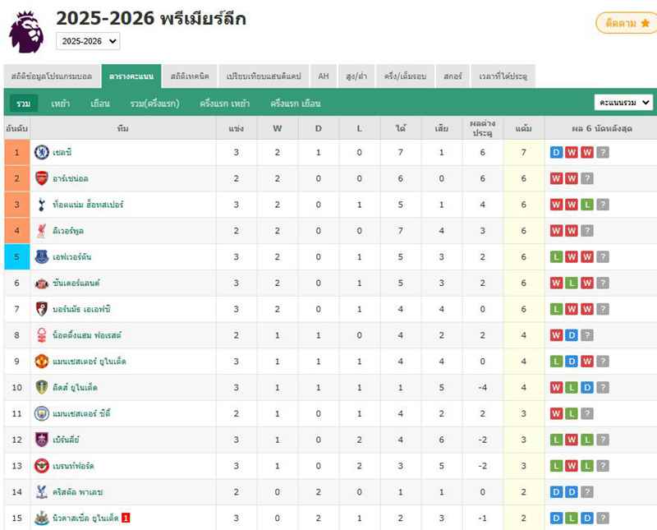Screen dimensions: 657x530
Task: Click the Nottingham Forest tree crest
Action: 42,335
